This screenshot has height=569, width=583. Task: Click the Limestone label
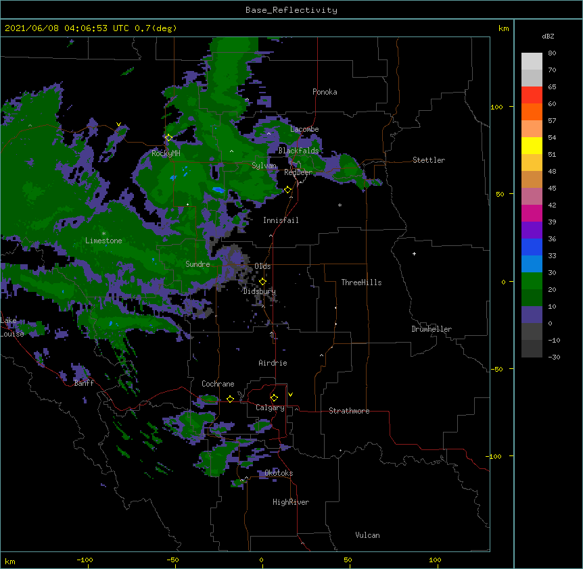click(x=103, y=241)
